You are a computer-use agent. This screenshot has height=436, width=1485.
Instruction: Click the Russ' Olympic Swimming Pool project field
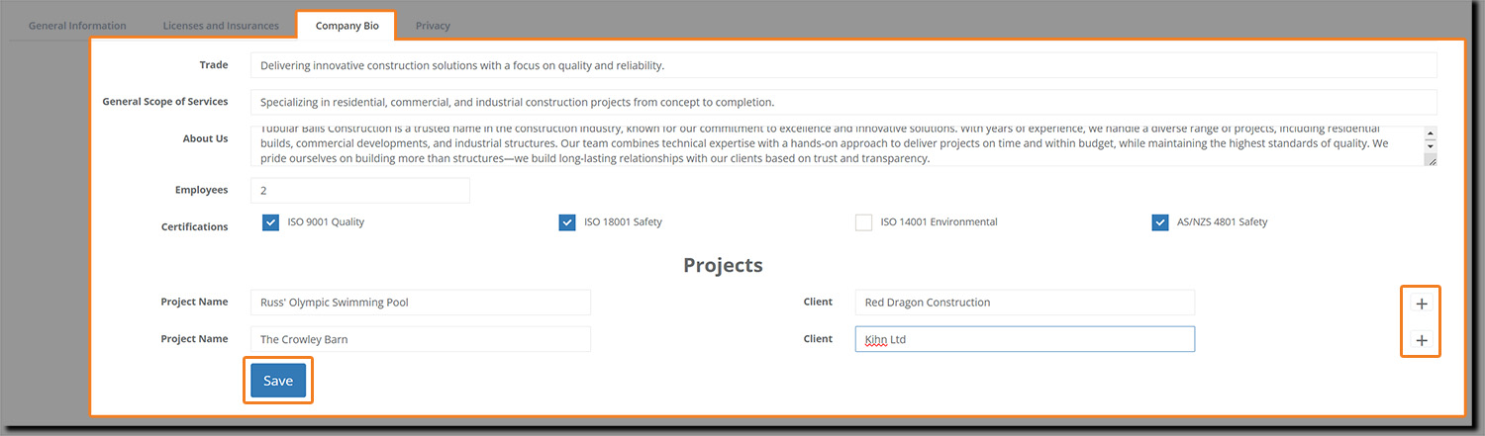tap(420, 303)
